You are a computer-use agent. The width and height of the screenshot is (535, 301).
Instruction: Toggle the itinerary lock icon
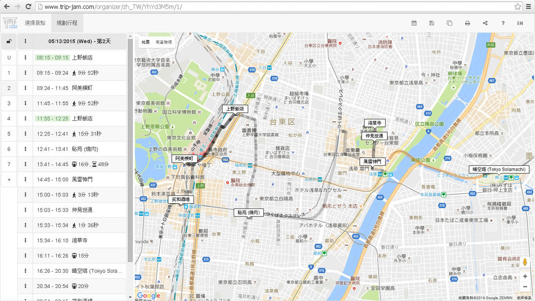click(9, 41)
